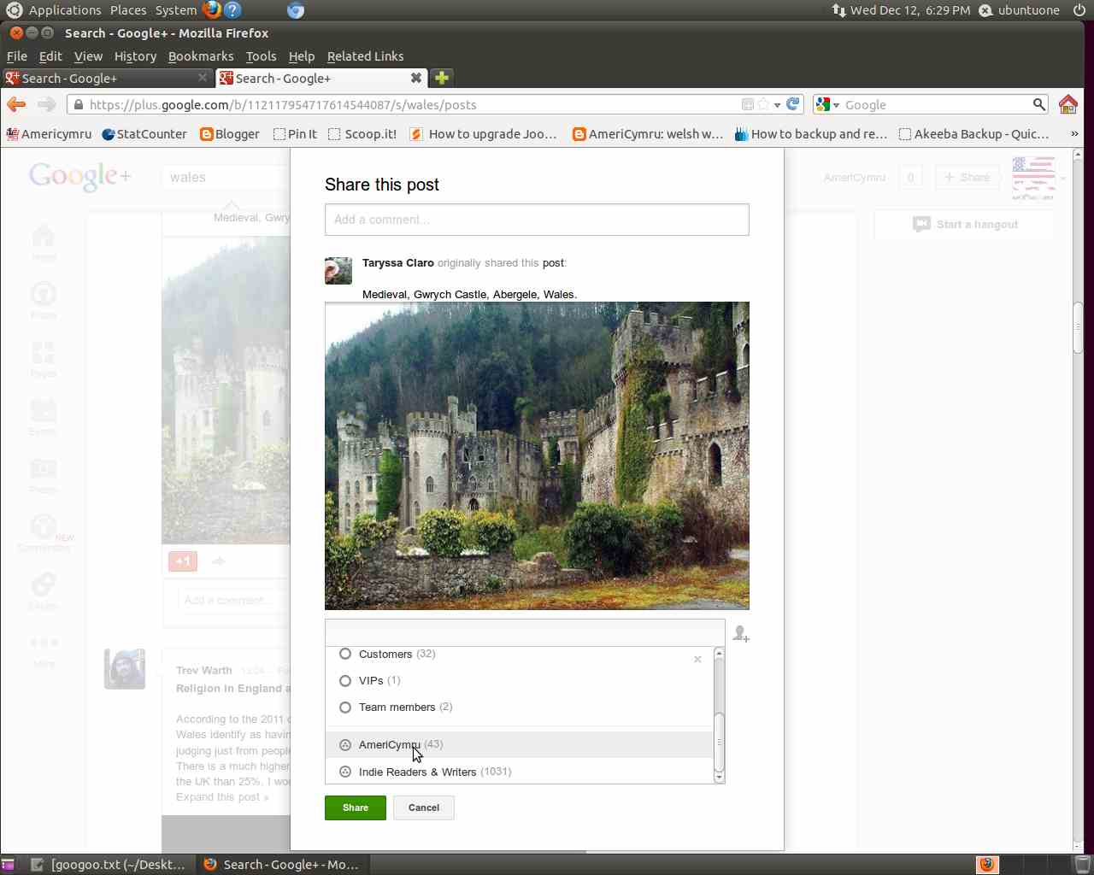Open How to upgrade Joo… bookmark
The image size is (1094, 875).
pos(483,134)
